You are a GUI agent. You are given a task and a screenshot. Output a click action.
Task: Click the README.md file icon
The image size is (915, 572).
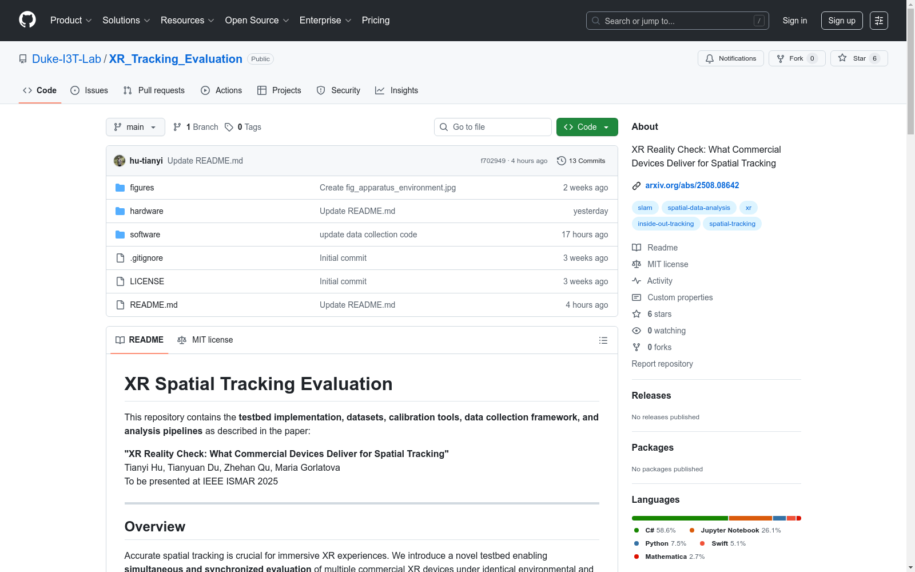tap(120, 305)
